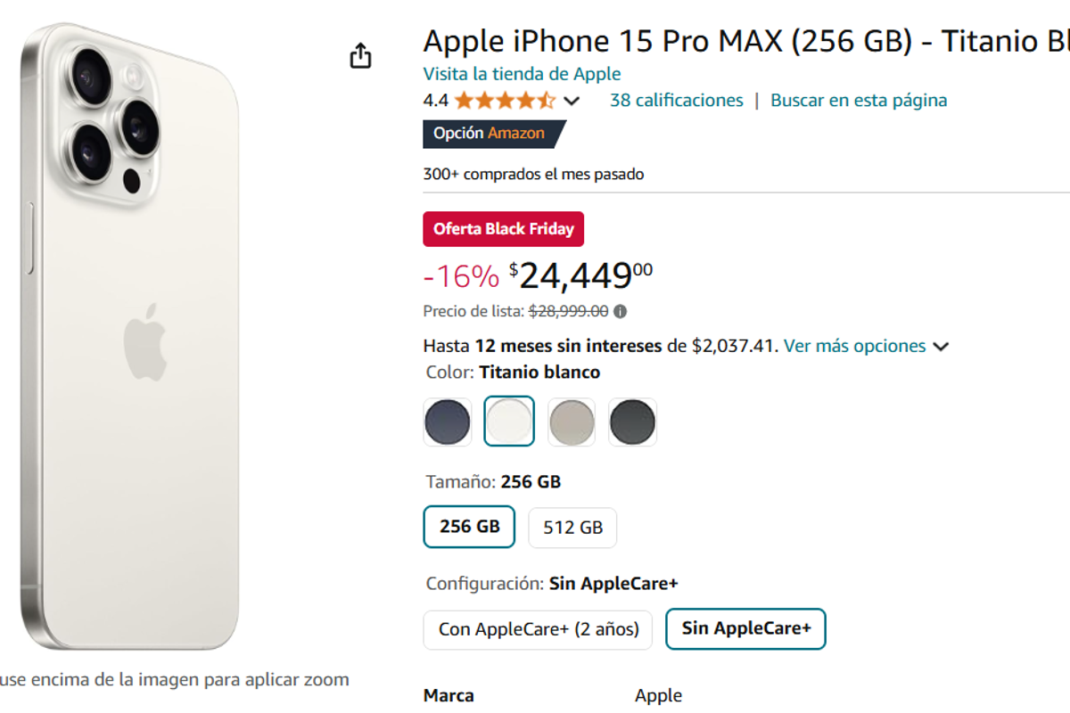Click the info icon next to the list price

(620, 311)
